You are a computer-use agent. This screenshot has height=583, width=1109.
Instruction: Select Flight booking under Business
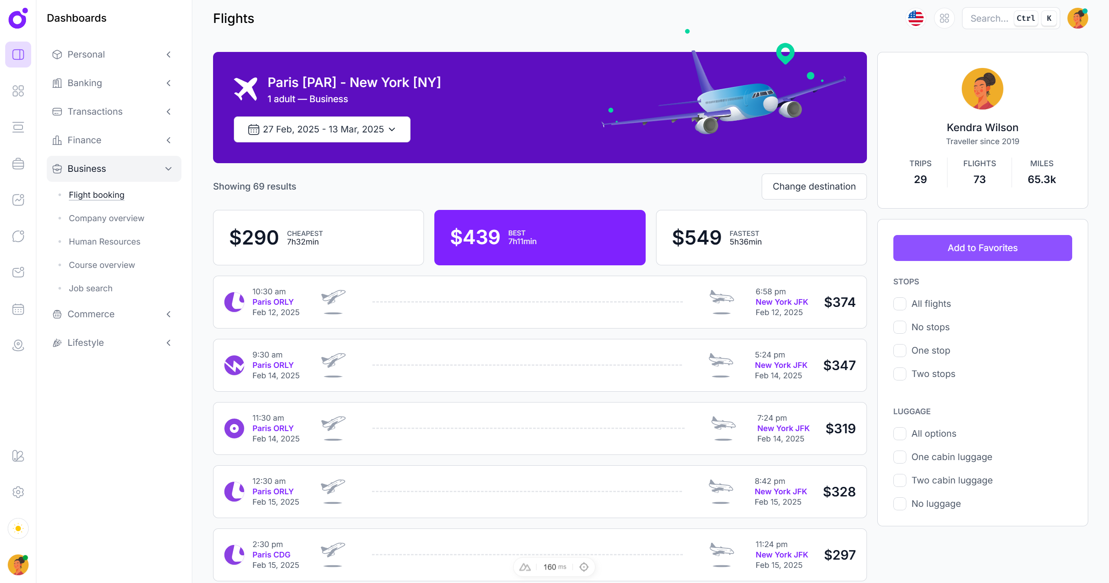coord(96,195)
